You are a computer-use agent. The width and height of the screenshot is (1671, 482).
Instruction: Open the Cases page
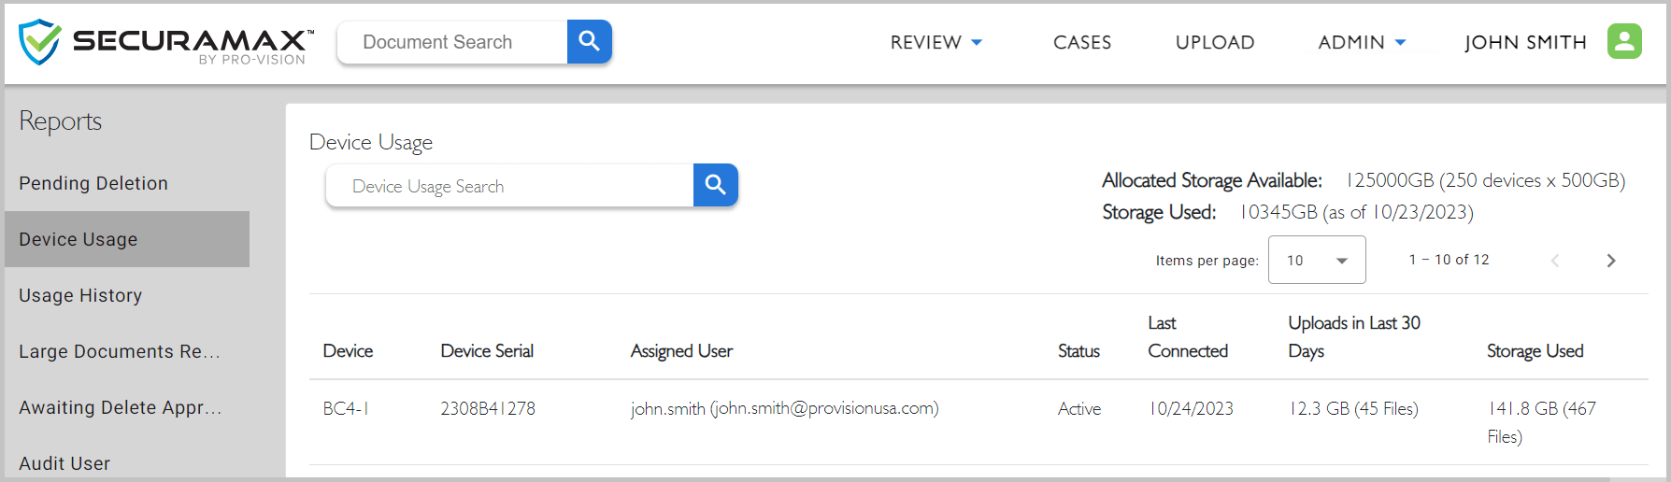pos(1082,42)
